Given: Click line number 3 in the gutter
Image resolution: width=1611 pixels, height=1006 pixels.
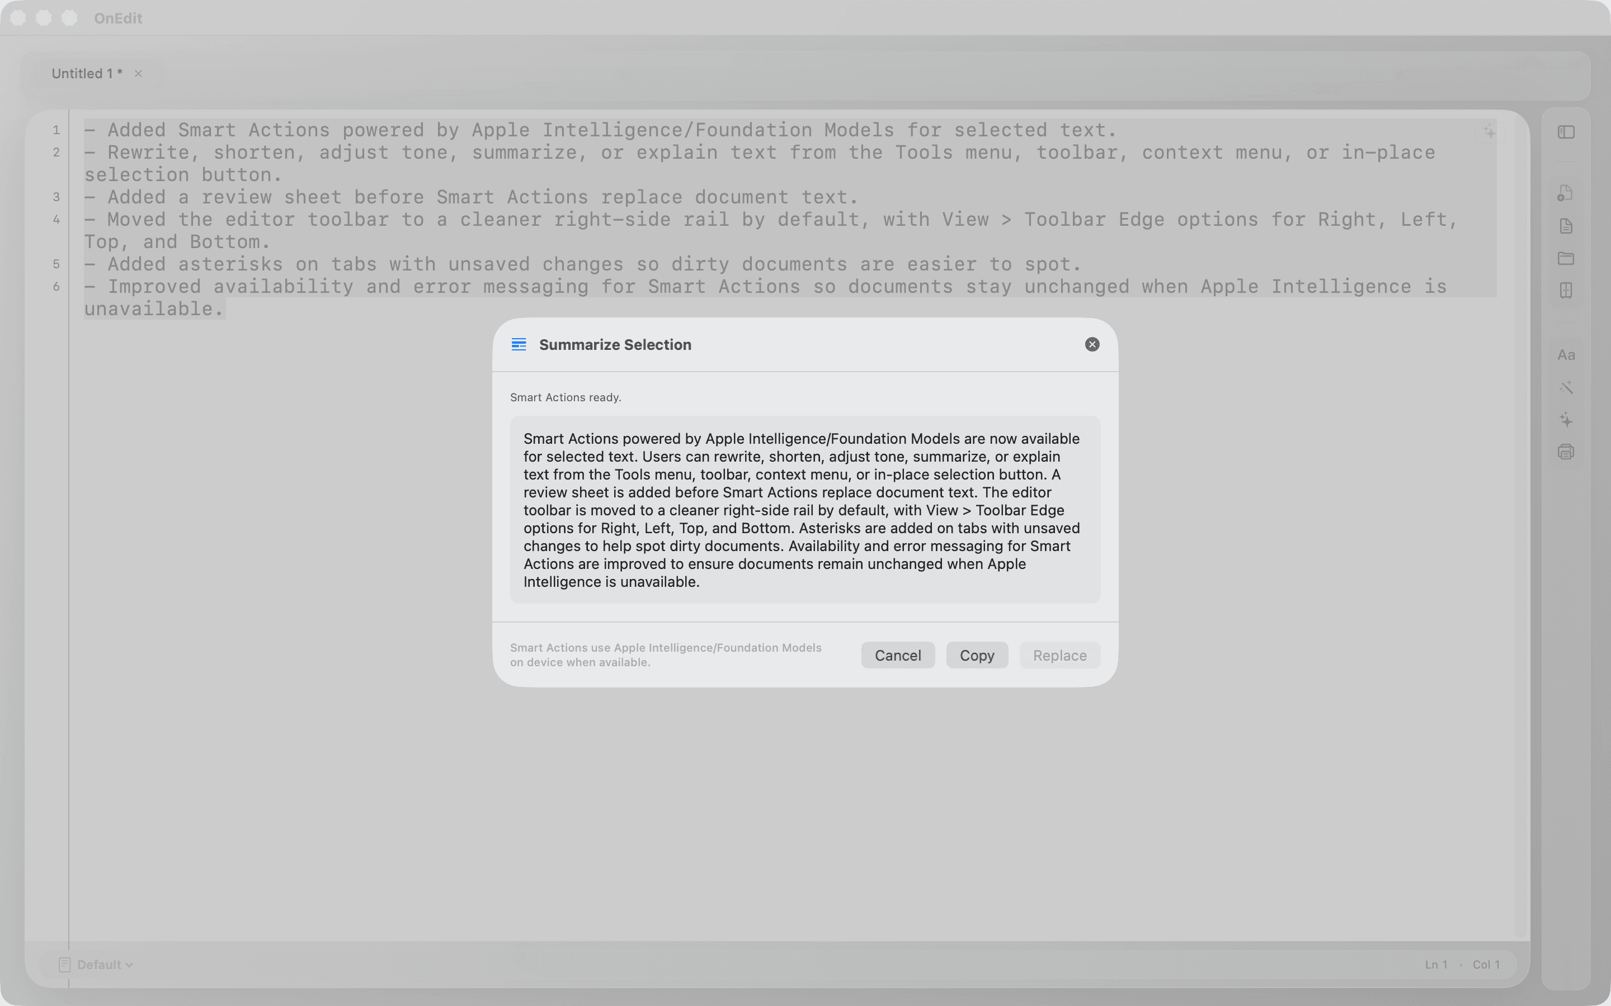Looking at the screenshot, I should [56, 198].
